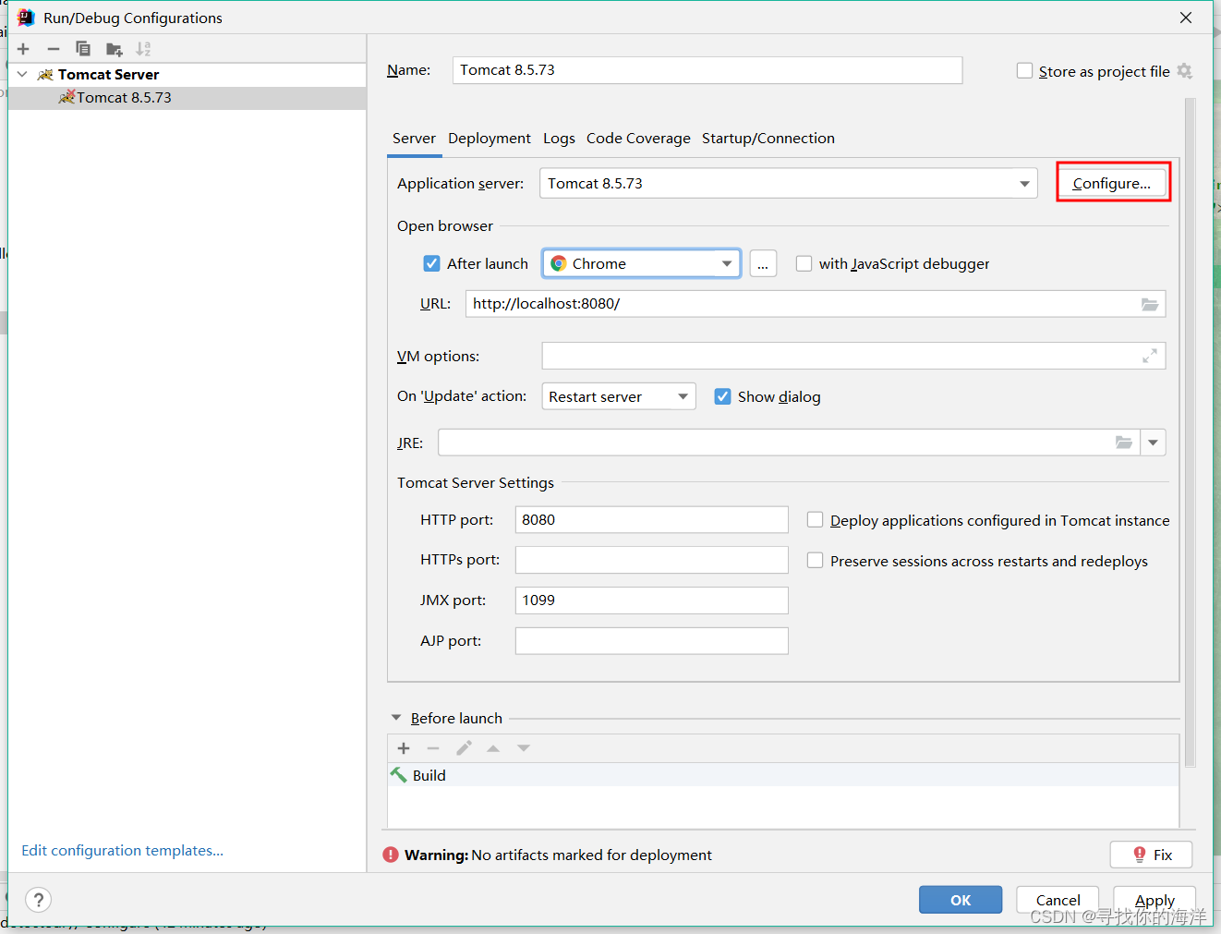The width and height of the screenshot is (1221, 934).
Task: Open the Chrome browser dropdown
Action: click(x=641, y=263)
